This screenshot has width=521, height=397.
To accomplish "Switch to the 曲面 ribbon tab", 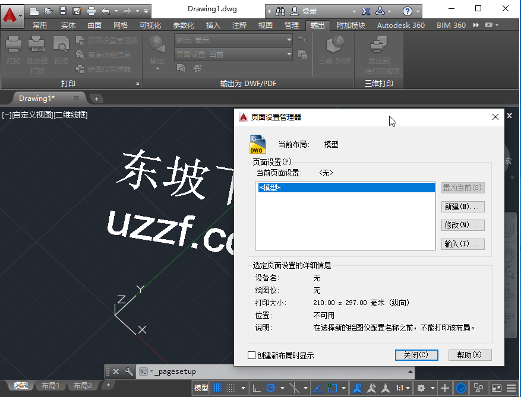I will click(x=94, y=26).
